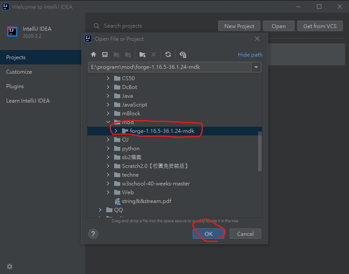Screen dimensions: 349x274
Task: Click the delete (X) toolbar icon
Action: point(154,54)
